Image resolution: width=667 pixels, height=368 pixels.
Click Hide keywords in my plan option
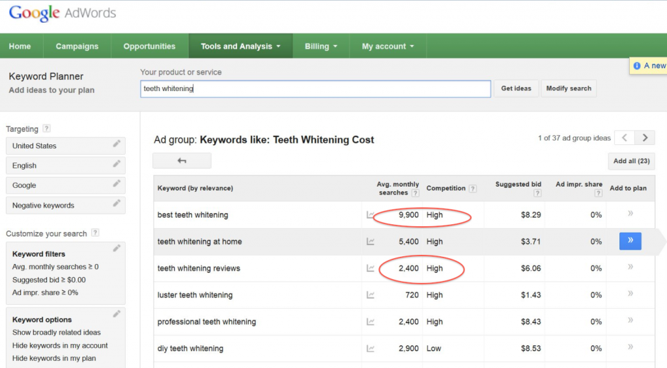pos(54,358)
